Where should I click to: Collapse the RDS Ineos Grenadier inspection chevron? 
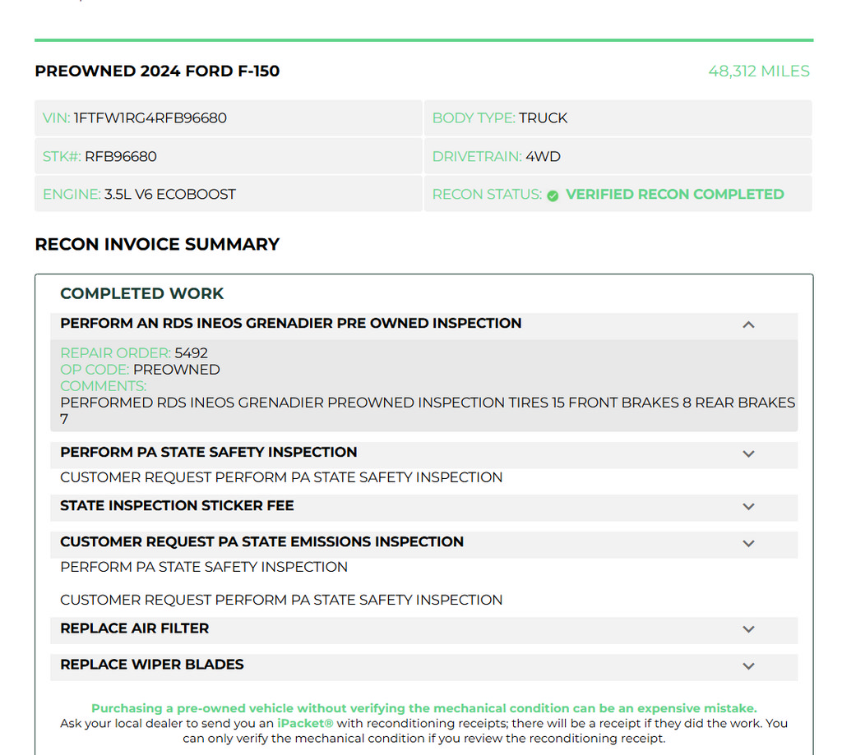click(748, 325)
